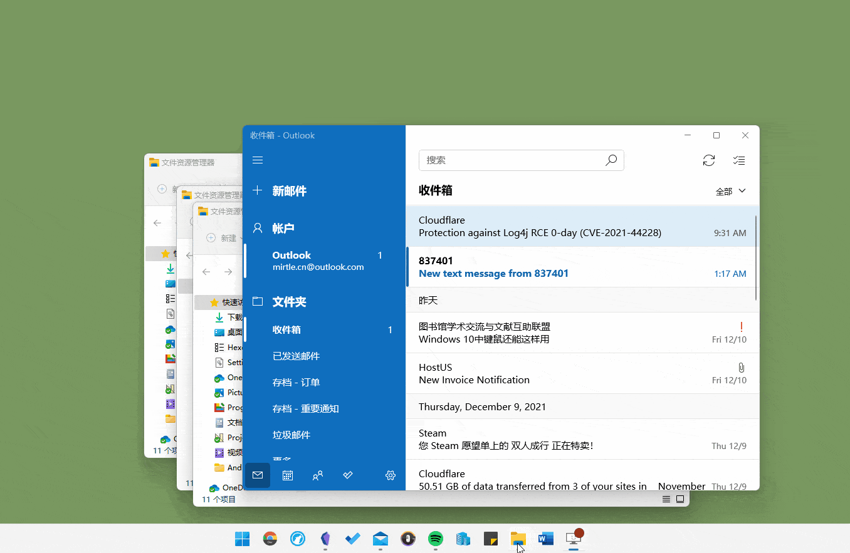
Task: Click the search magnifier icon
Action: 611,160
